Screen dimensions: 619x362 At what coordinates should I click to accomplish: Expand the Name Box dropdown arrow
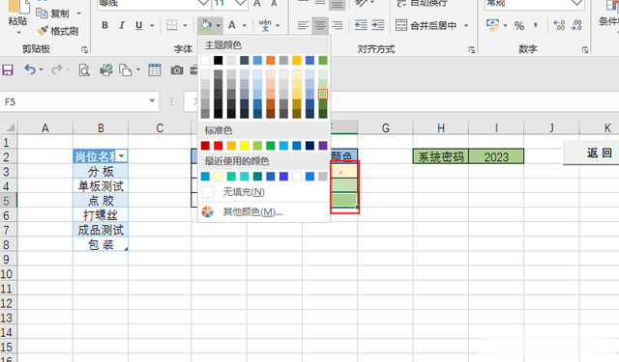click(x=152, y=101)
